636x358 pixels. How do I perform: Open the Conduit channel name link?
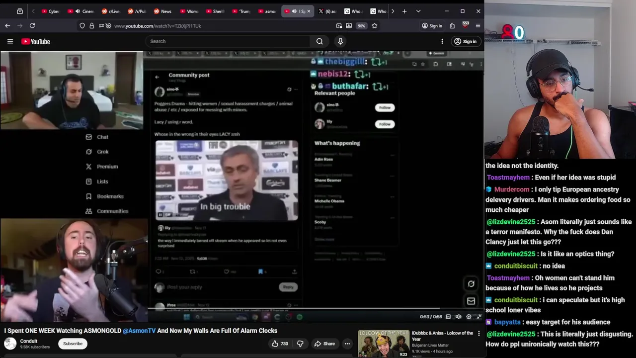29,341
